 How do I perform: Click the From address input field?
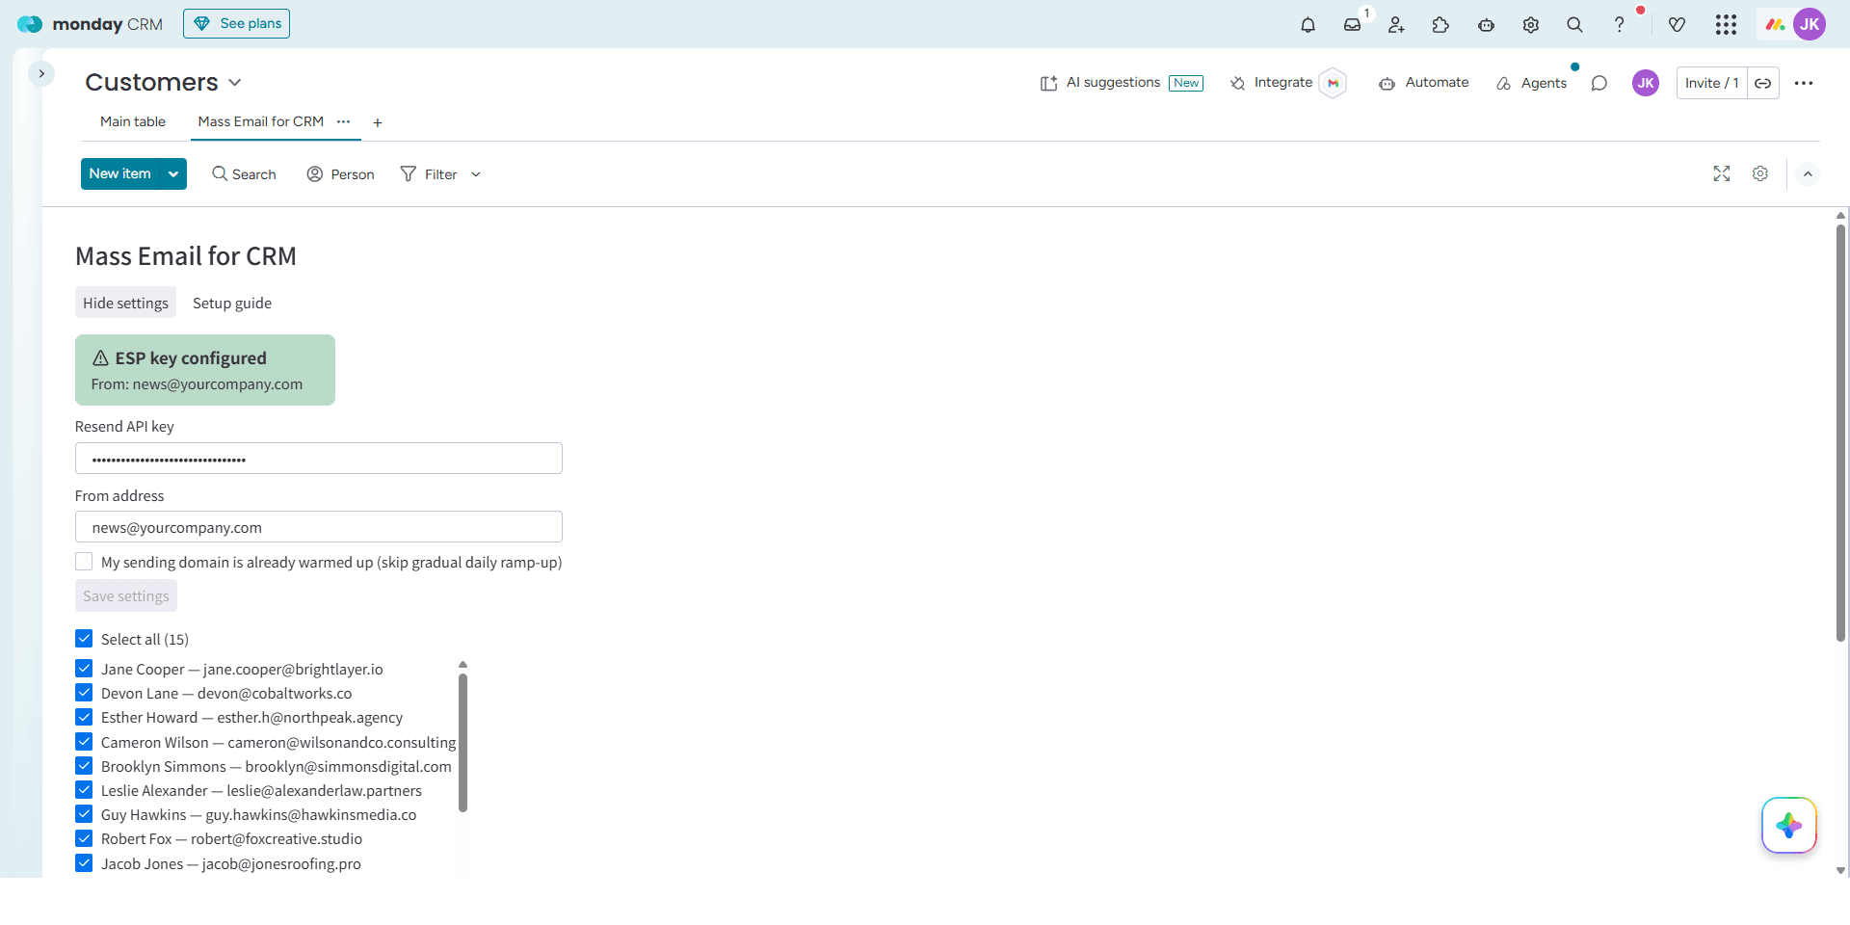click(319, 527)
